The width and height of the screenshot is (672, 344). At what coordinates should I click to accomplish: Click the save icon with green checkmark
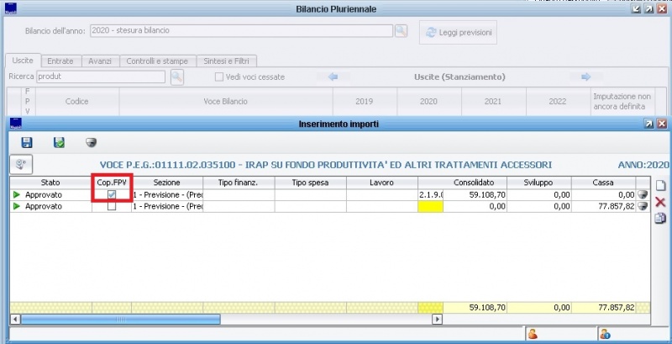pyautogui.click(x=59, y=143)
